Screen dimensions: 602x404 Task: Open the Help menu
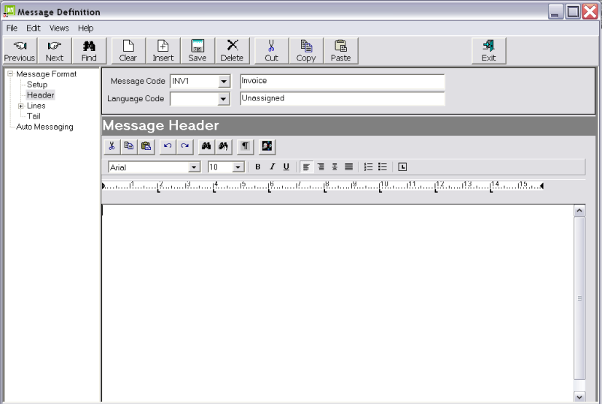[x=85, y=28]
